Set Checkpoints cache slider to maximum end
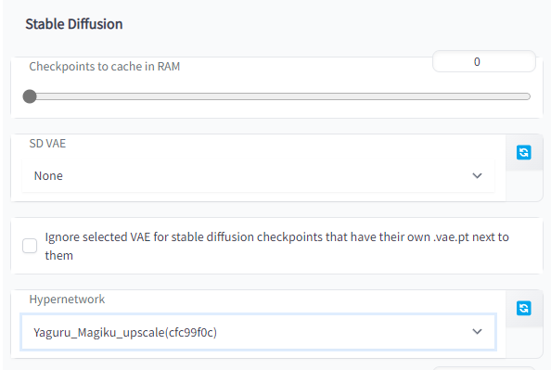This screenshot has width=551, height=370. pyautogui.click(x=528, y=96)
